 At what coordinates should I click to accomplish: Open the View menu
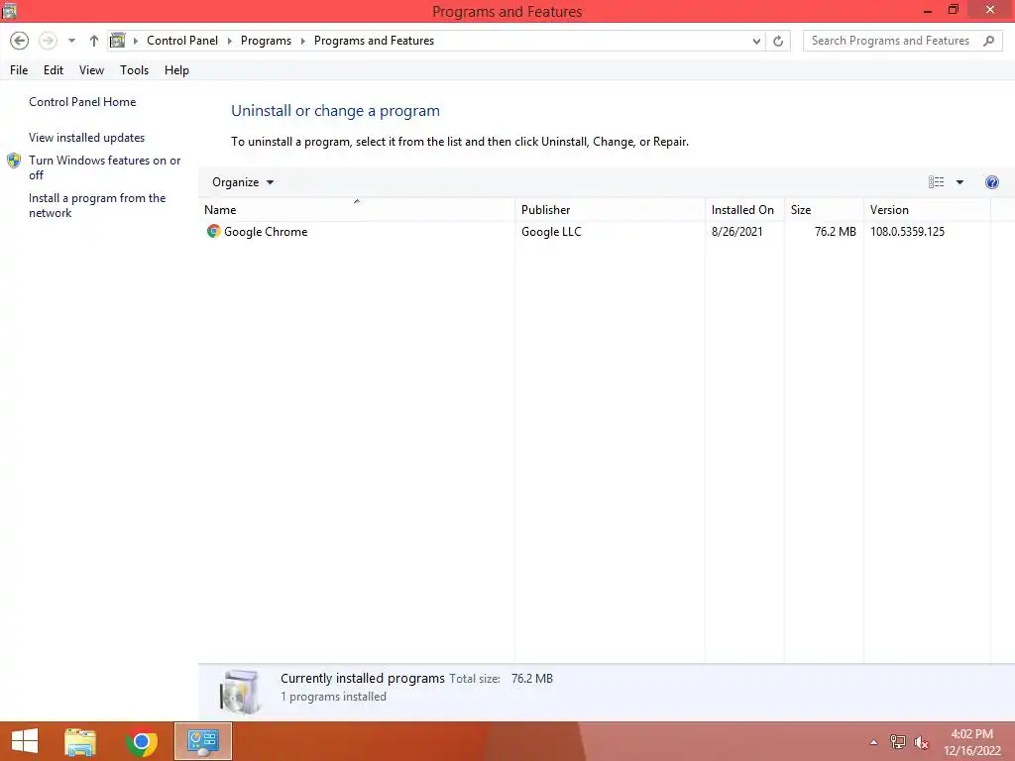(91, 70)
